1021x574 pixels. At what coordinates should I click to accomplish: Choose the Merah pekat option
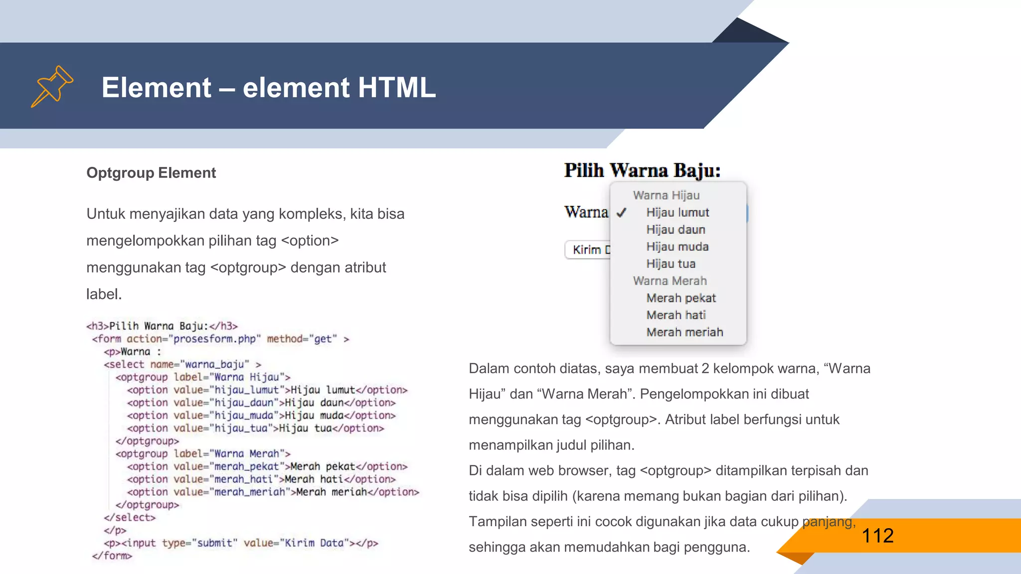681,298
